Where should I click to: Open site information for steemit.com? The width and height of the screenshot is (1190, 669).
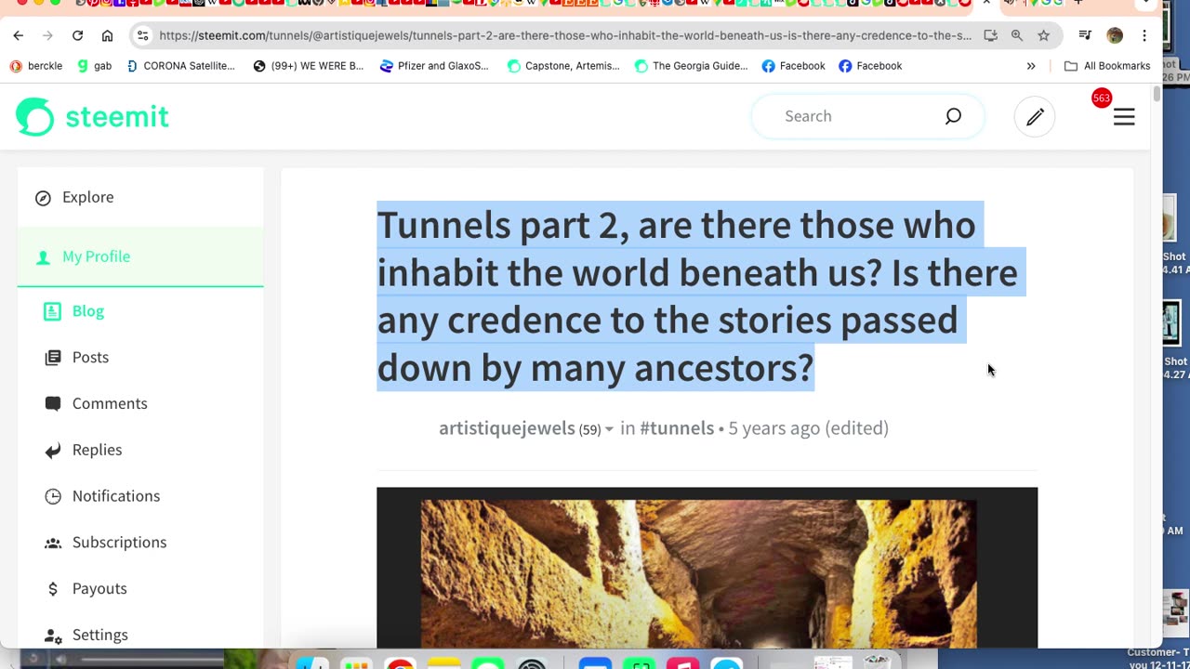click(142, 35)
